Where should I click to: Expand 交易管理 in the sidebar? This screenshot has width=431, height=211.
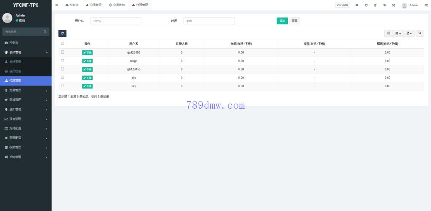[x=26, y=90]
